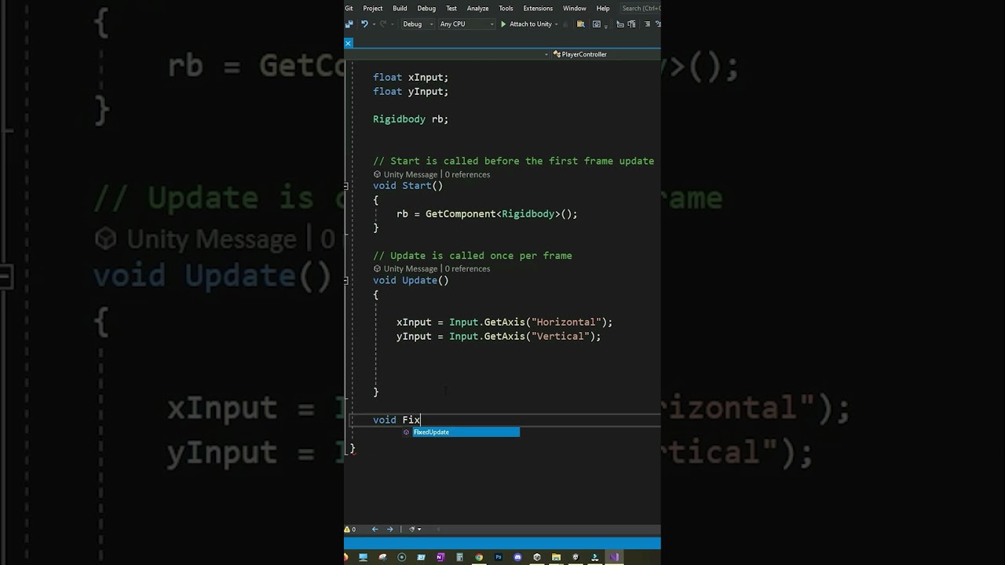Expand the arrow beside Attach to Unity
The image size is (1005, 565).
(x=556, y=24)
